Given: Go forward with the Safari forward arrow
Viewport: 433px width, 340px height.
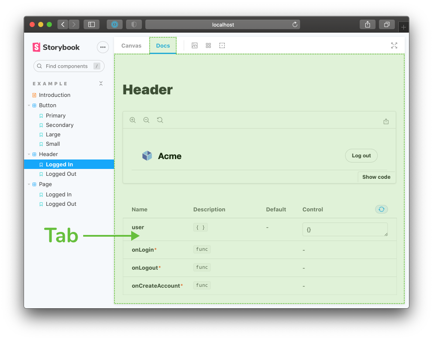Looking at the screenshot, I should (x=74, y=24).
